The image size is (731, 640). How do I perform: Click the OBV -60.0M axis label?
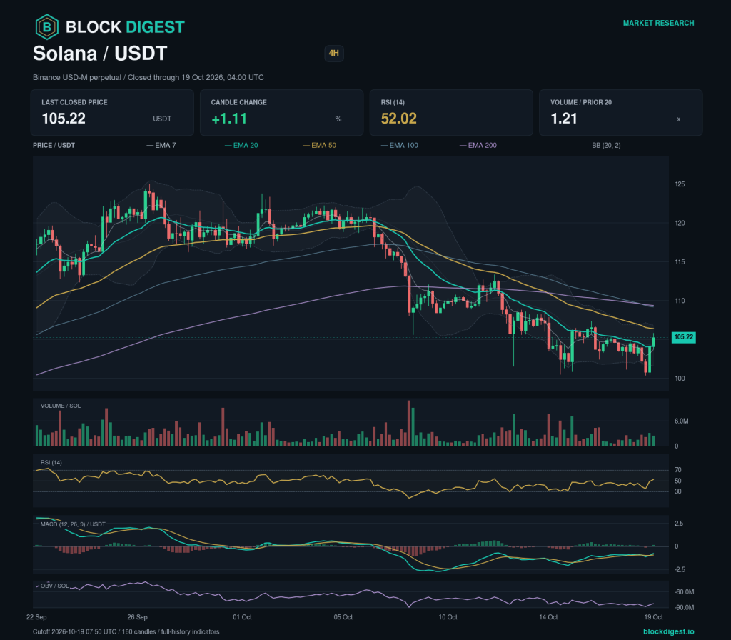684,592
